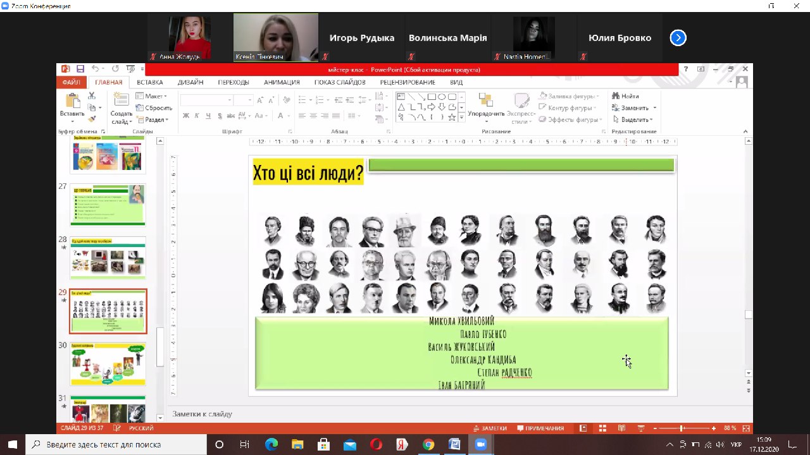The height and width of the screenshot is (455, 810).
Task: Expand the Layout (Макет) dropdown
Action: (152, 96)
